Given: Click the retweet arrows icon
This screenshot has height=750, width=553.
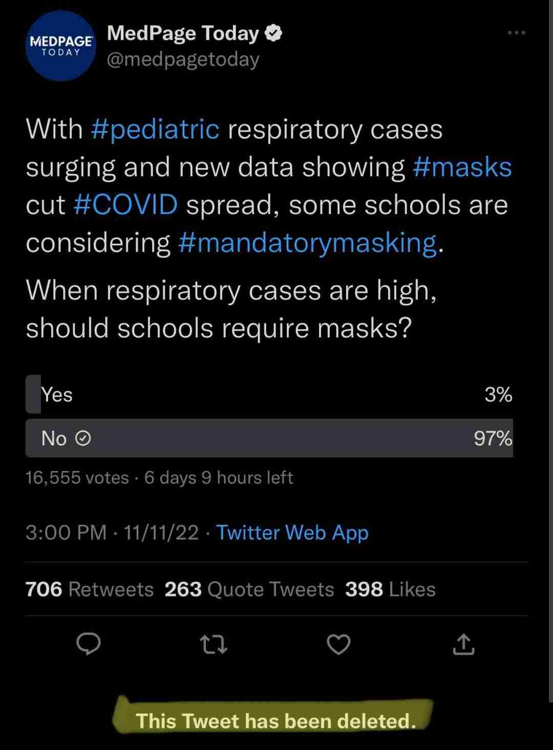Looking at the screenshot, I should pos(214,645).
